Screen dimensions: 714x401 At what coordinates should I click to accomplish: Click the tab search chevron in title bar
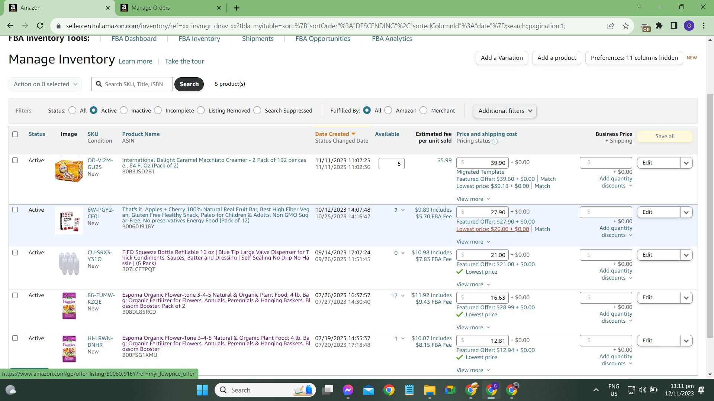click(x=639, y=7)
